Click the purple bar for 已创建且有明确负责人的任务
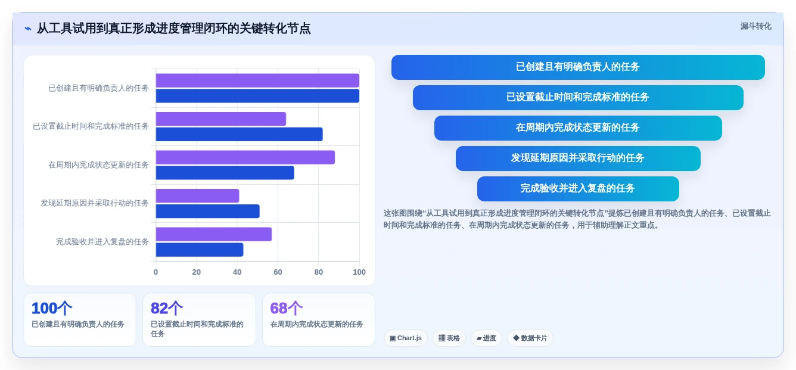 257,80
